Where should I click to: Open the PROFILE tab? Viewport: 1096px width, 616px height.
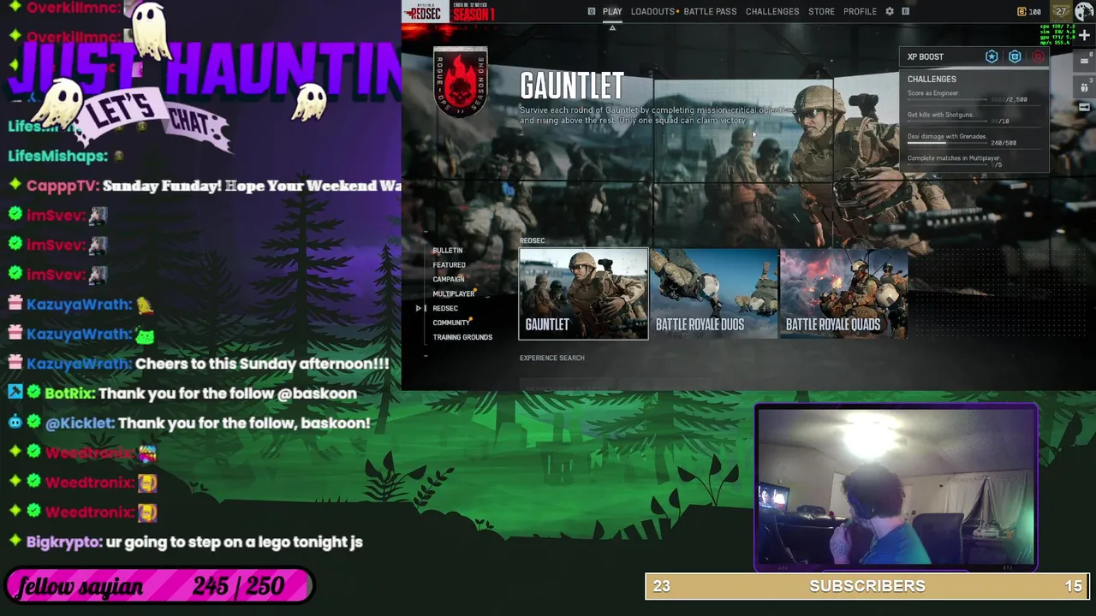point(860,11)
